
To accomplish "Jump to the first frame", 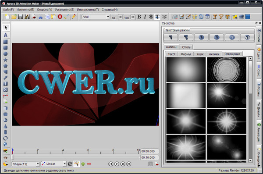I will (x=111, y=164).
